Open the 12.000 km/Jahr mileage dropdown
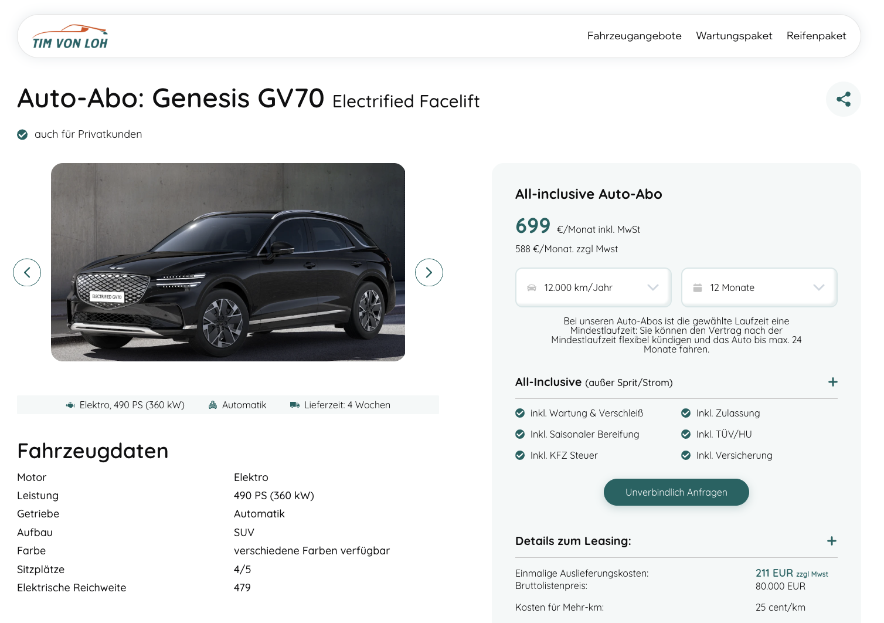Viewport: 884px width, 623px height. click(593, 287)
